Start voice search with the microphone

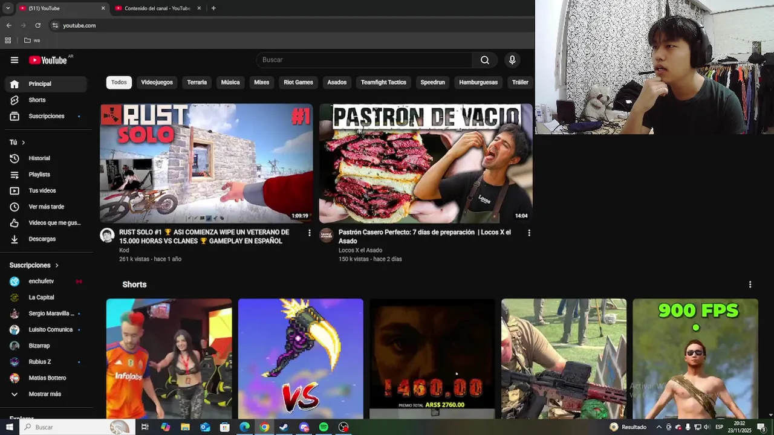click(512, 60)
